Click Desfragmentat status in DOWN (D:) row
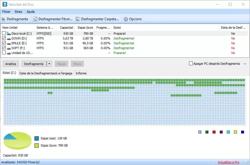This screenshot has height=165, width=250. (124, 38)
